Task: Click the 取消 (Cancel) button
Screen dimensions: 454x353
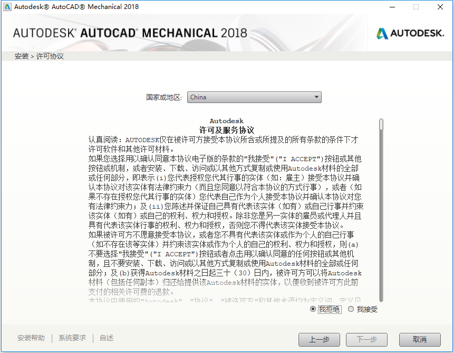Action: [x=420, y=339]
